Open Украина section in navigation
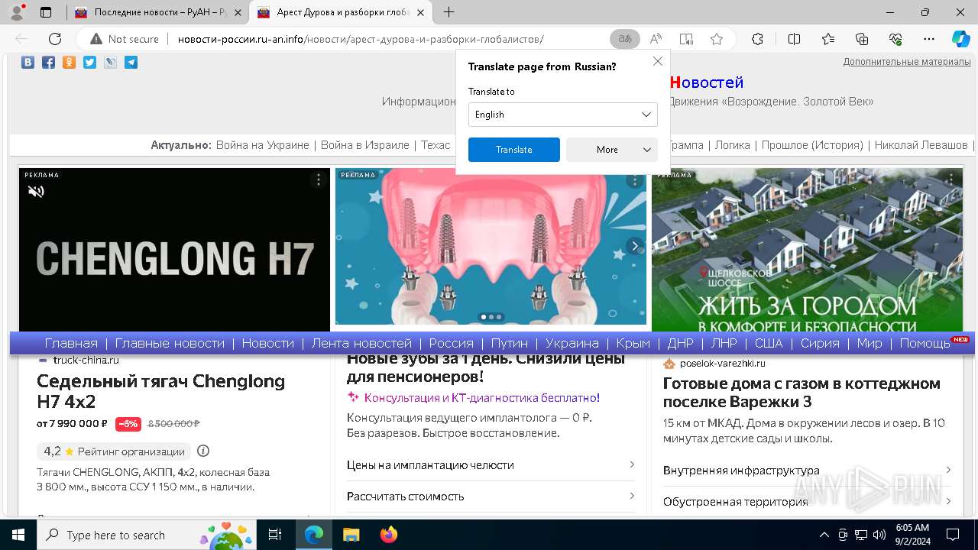The width and height of the screenshot is (978, 550). click(x=572, y=343)
